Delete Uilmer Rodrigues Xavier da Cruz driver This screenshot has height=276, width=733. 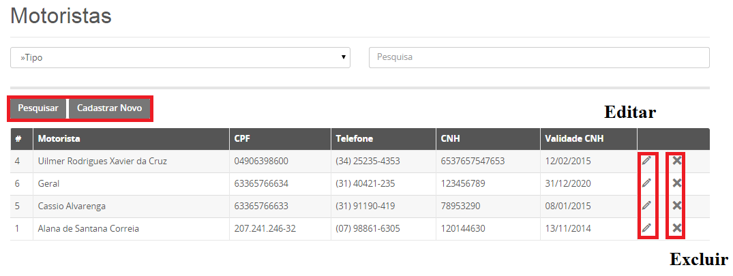(x=677, y=161)
